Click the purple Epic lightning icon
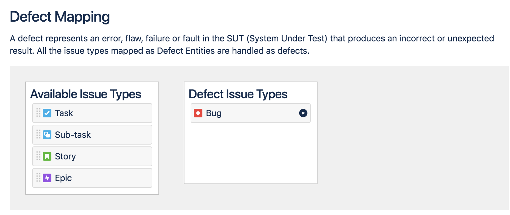Image resolution: width=510 pixels, height=215 pixels. click(x=47, y=178)
